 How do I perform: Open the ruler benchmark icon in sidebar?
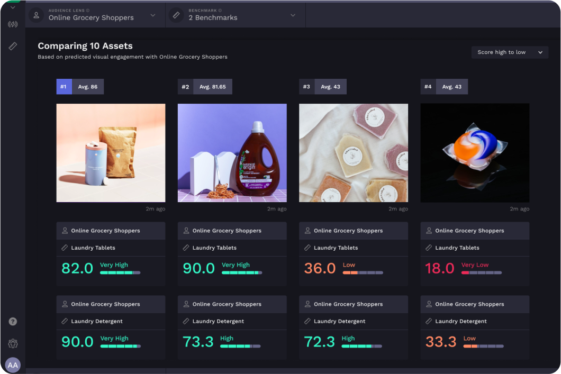point(13,47)
